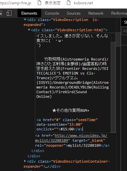This screenshot has height=171, width=127.
Task: Switch to the Console tab
Action: [x=52, y=13]
